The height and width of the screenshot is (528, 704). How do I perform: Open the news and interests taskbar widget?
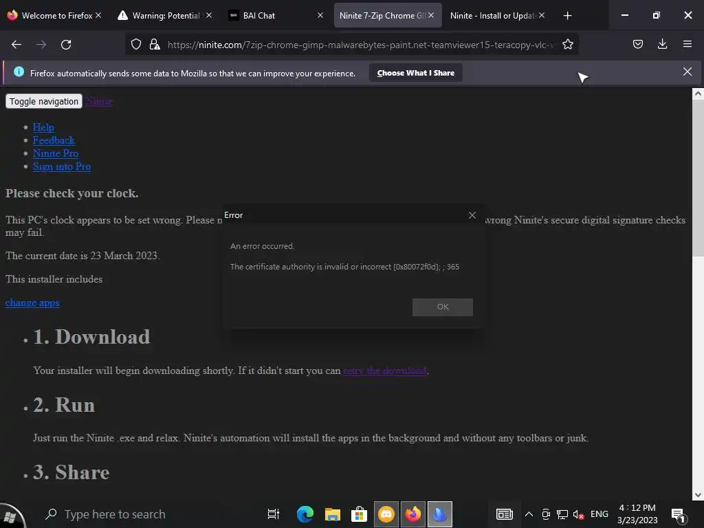click(504, 514)
